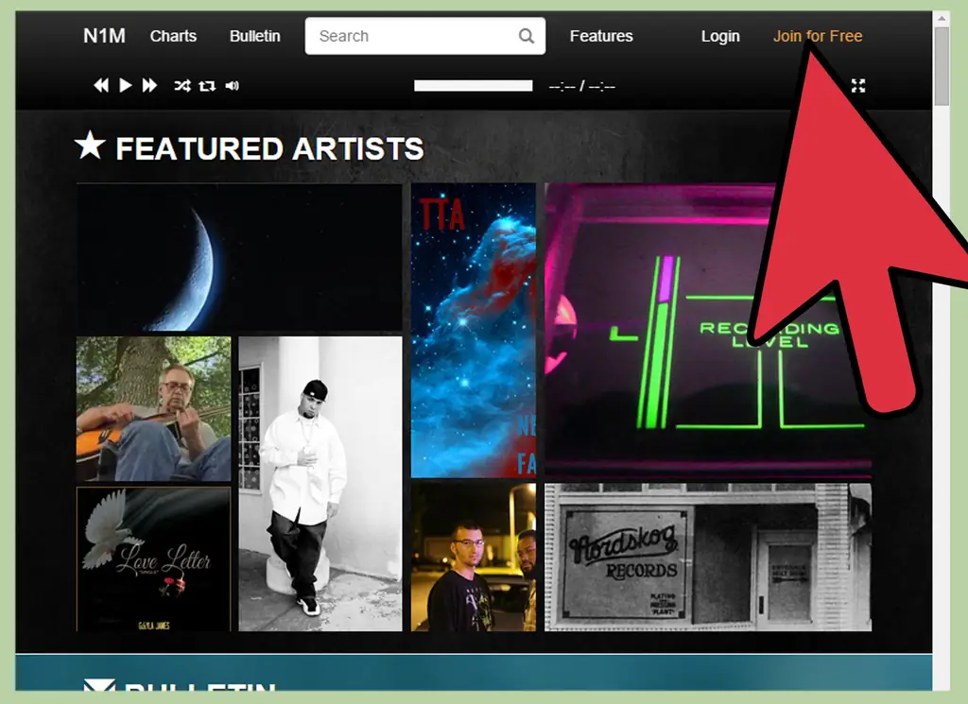Click the scrollbar up arrow

[x=942, y=19]
